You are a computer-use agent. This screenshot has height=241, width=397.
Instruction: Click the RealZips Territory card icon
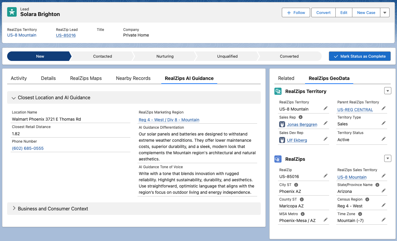pyautogui.click(x=278, y=91)
